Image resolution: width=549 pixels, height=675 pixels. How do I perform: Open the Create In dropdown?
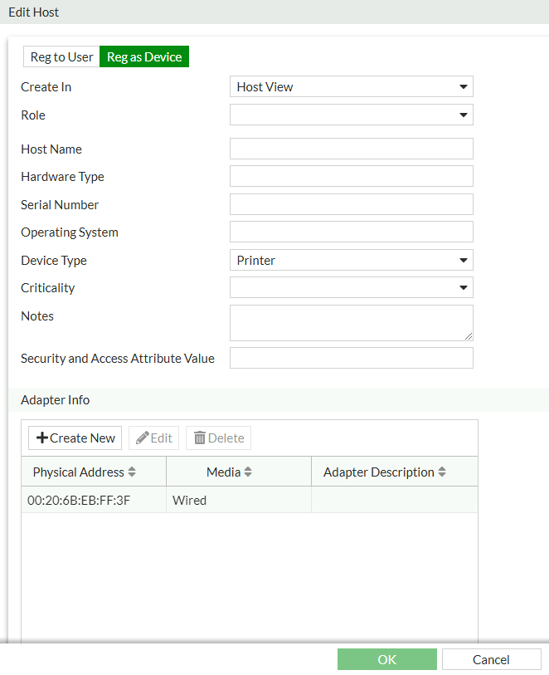tap(351, 86)
